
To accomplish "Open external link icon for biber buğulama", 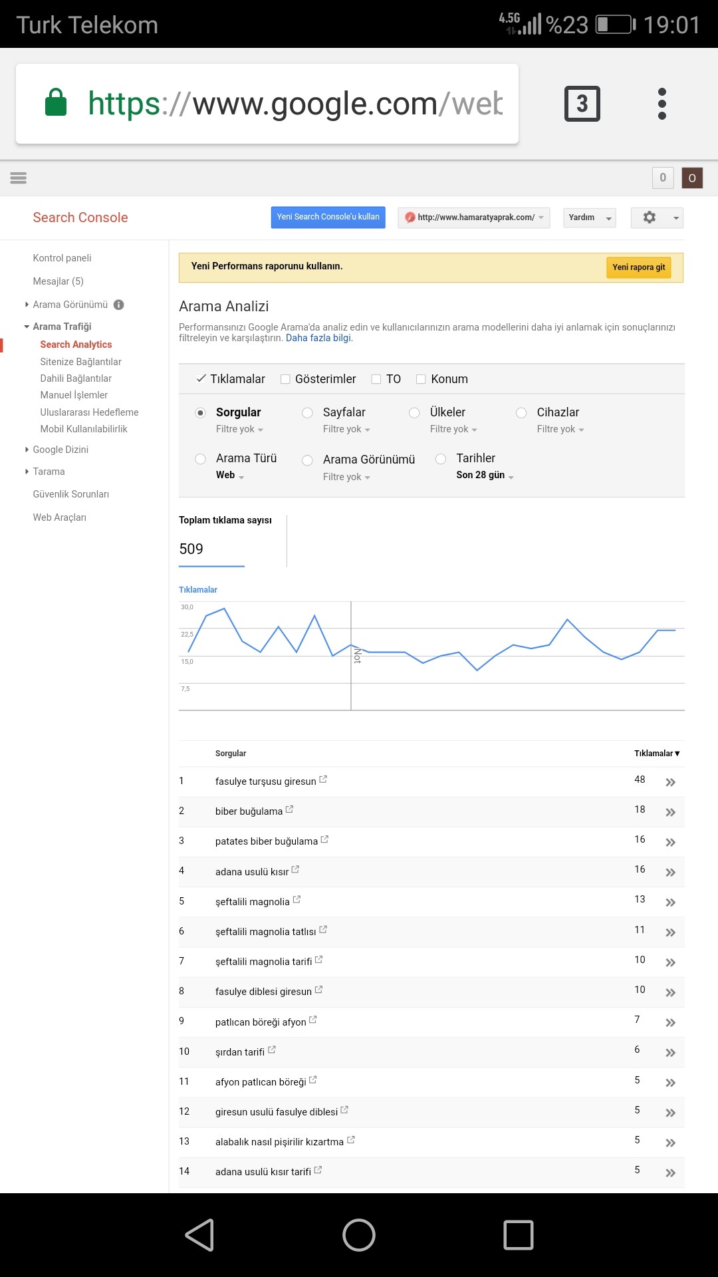I will pyautogui.click(x=290, y=809).
